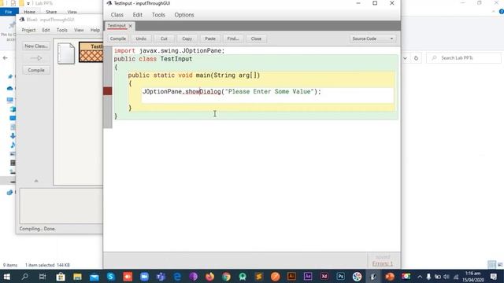Open Adobe XD from the taskbar
Viewport: 504px width, 283px height.
pyautogui.click(x=324, y=276)
